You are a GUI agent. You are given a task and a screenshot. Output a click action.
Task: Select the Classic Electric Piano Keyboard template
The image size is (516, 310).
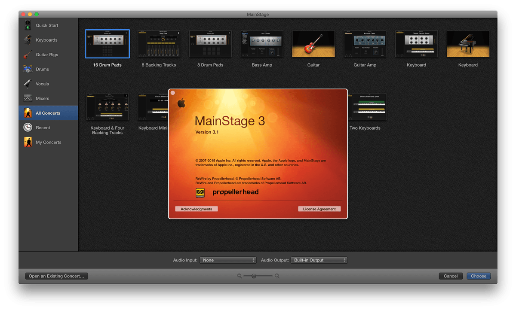(x=416, y=44)
